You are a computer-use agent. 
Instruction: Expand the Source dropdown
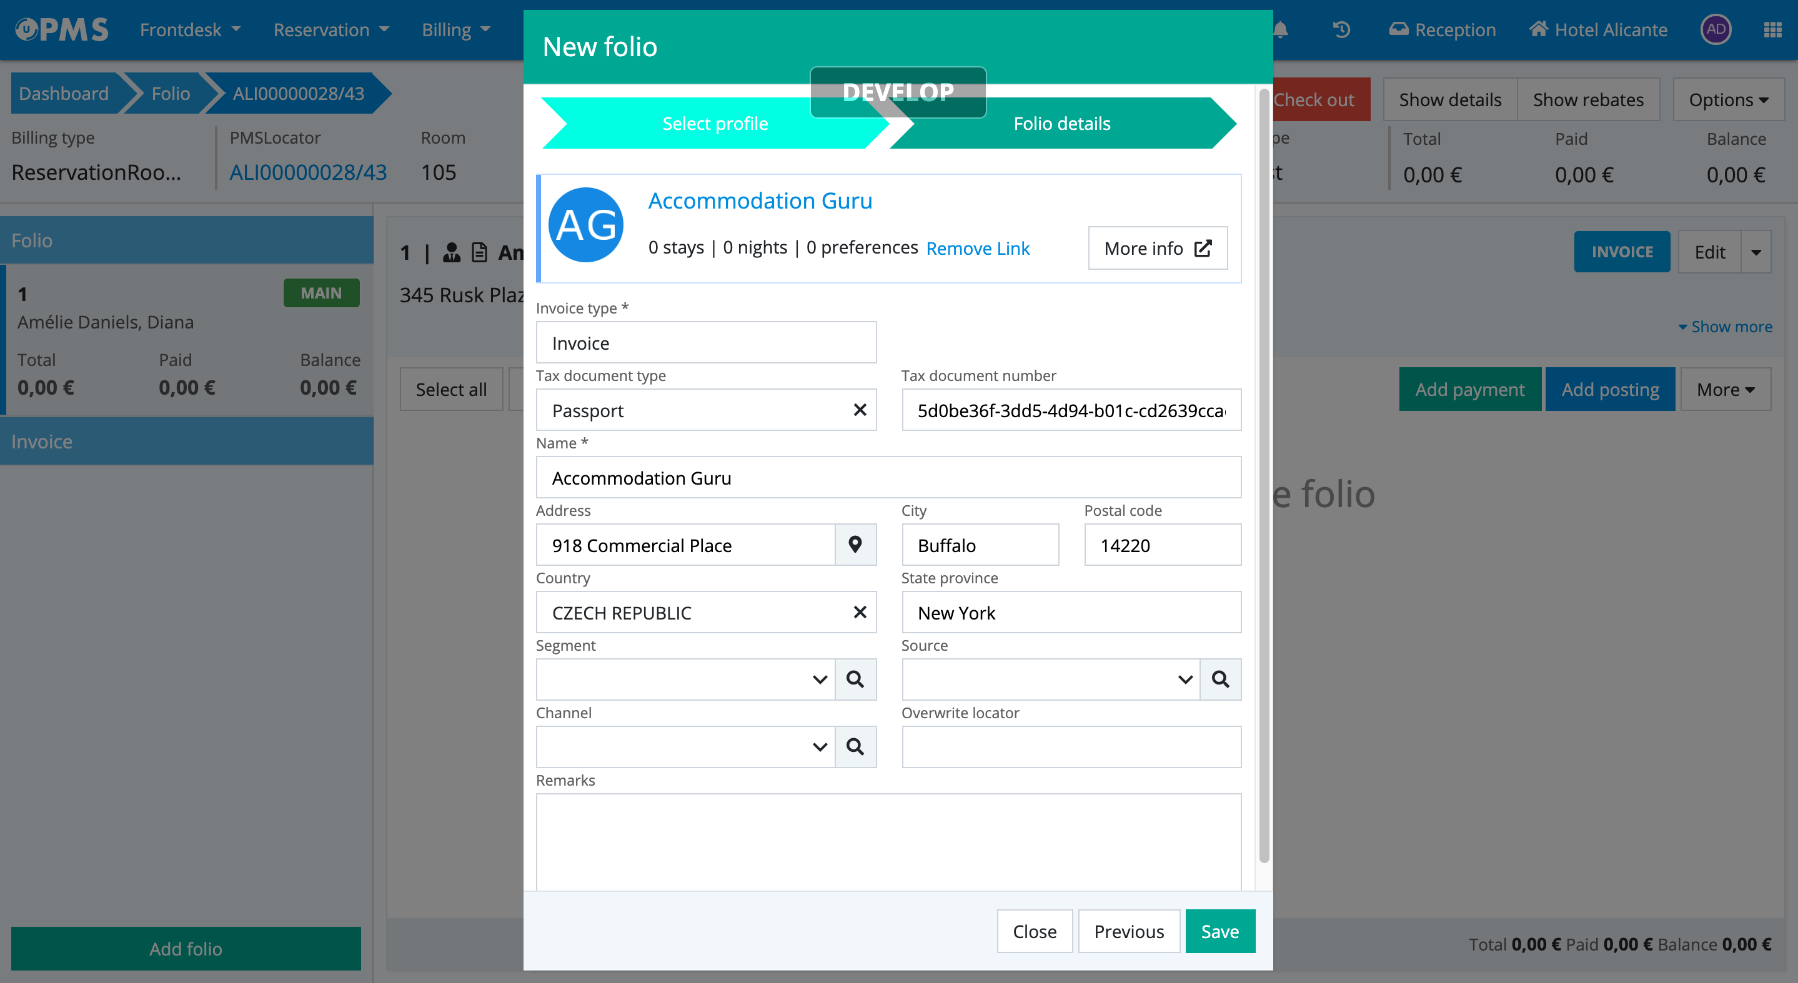click(1185, 679)
